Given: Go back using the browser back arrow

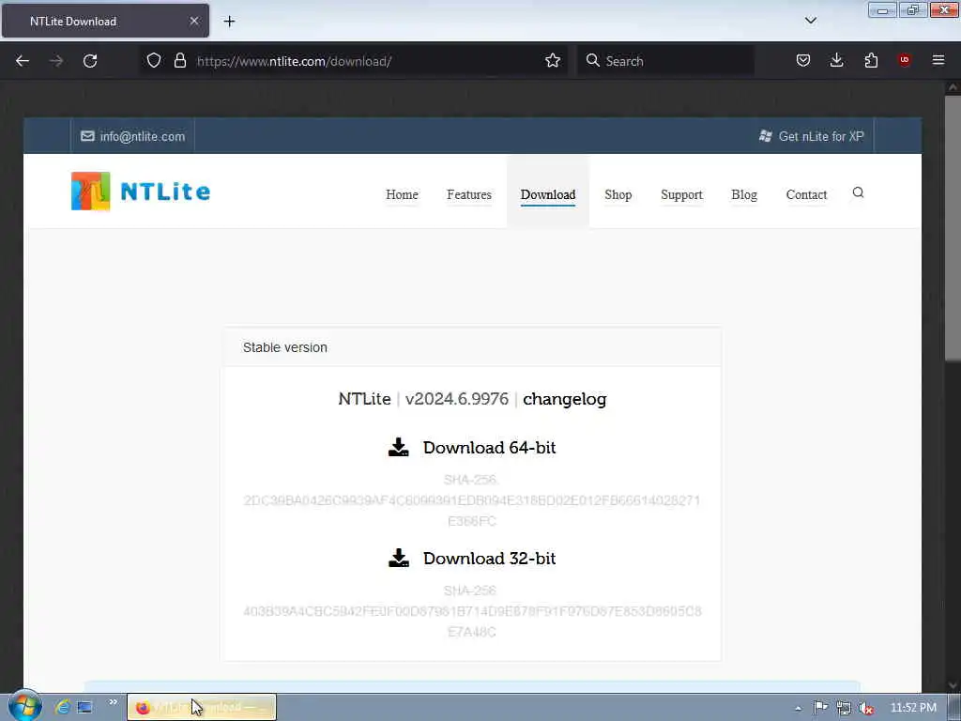Looking at the screenshot, I should [23, 61].
